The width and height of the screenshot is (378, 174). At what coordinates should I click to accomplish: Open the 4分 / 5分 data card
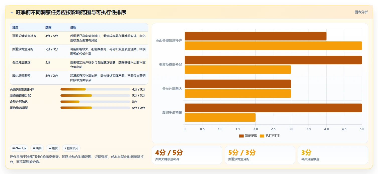[187, 155]
